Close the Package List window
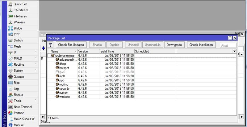Screen dimensions: 247x127 click(x=235, y=38)
